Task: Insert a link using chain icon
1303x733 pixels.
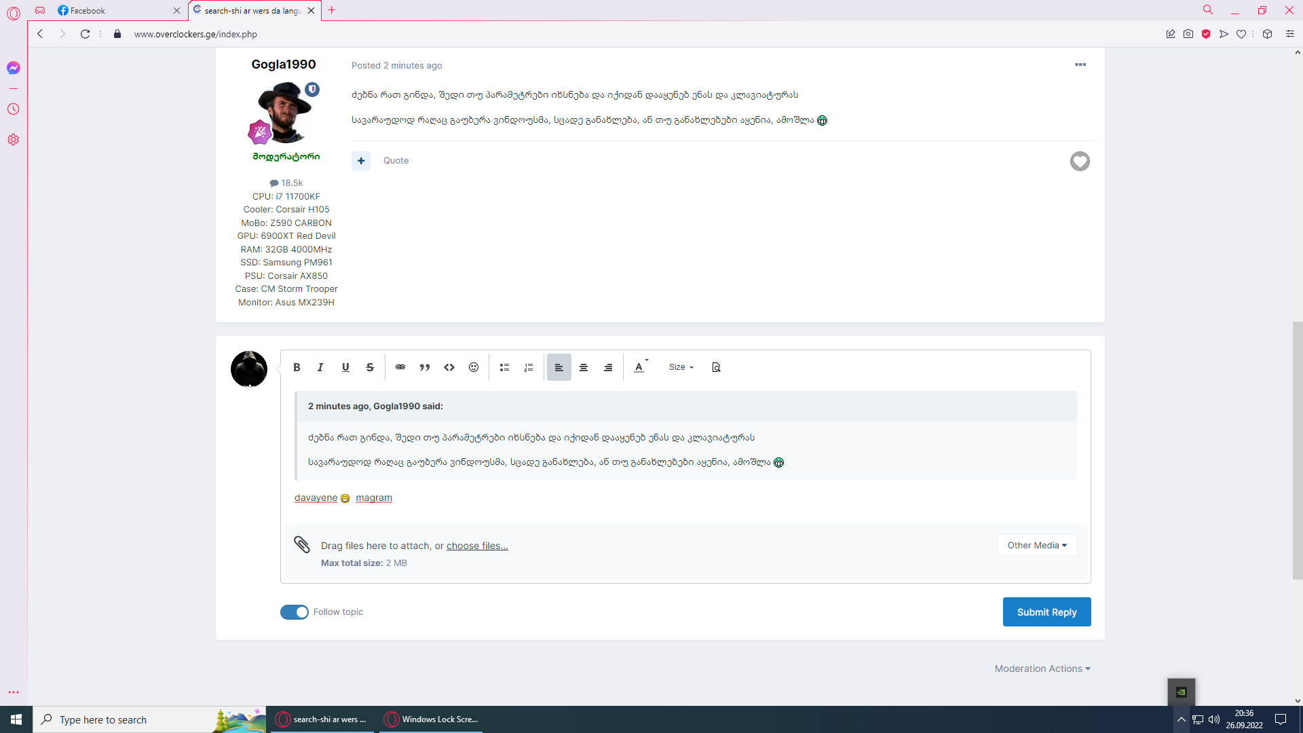Action: click(400, 367)
